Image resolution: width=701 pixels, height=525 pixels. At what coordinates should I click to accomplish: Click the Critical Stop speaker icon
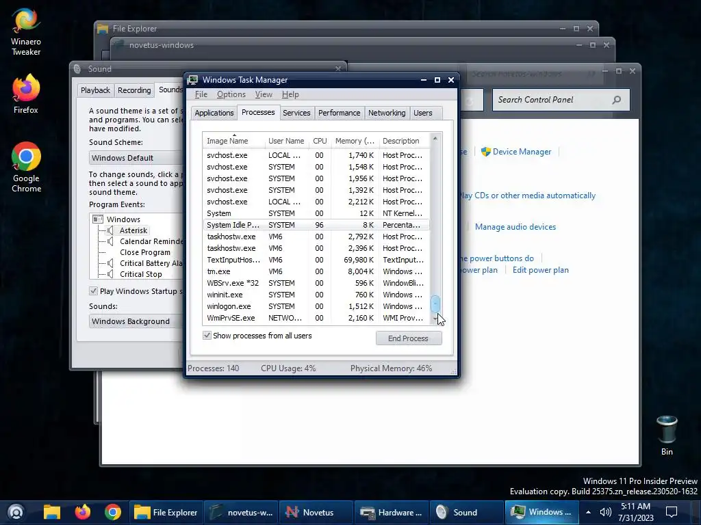pos(110,274)
